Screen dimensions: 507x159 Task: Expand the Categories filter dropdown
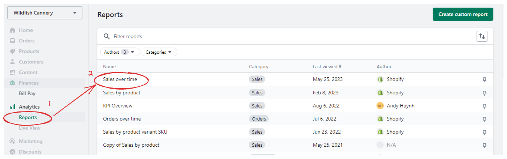[159, 52]
